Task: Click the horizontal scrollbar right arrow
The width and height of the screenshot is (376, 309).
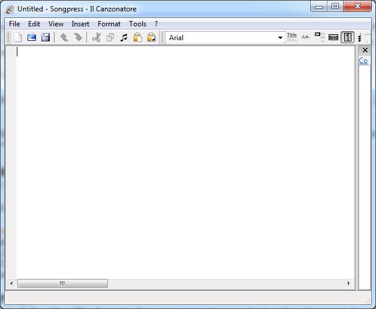Action: (x=349, y=283)
